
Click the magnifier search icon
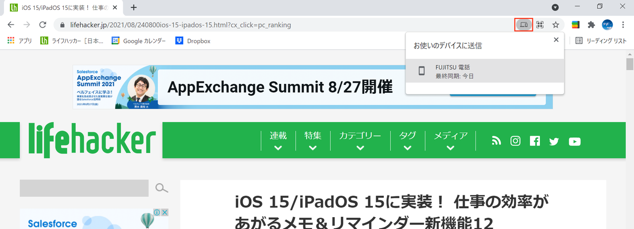161,188
